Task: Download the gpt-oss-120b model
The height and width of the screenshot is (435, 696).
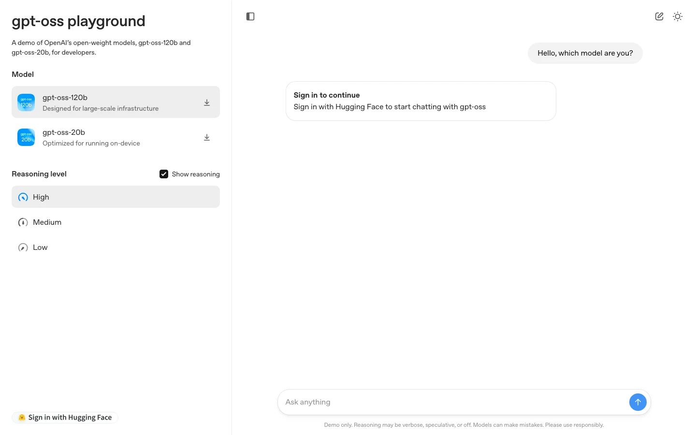Action: [207, 102]
